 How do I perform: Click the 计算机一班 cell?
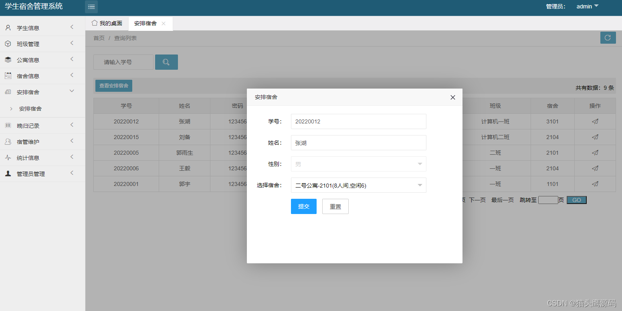pyautogui.click(x=495, y=121)
